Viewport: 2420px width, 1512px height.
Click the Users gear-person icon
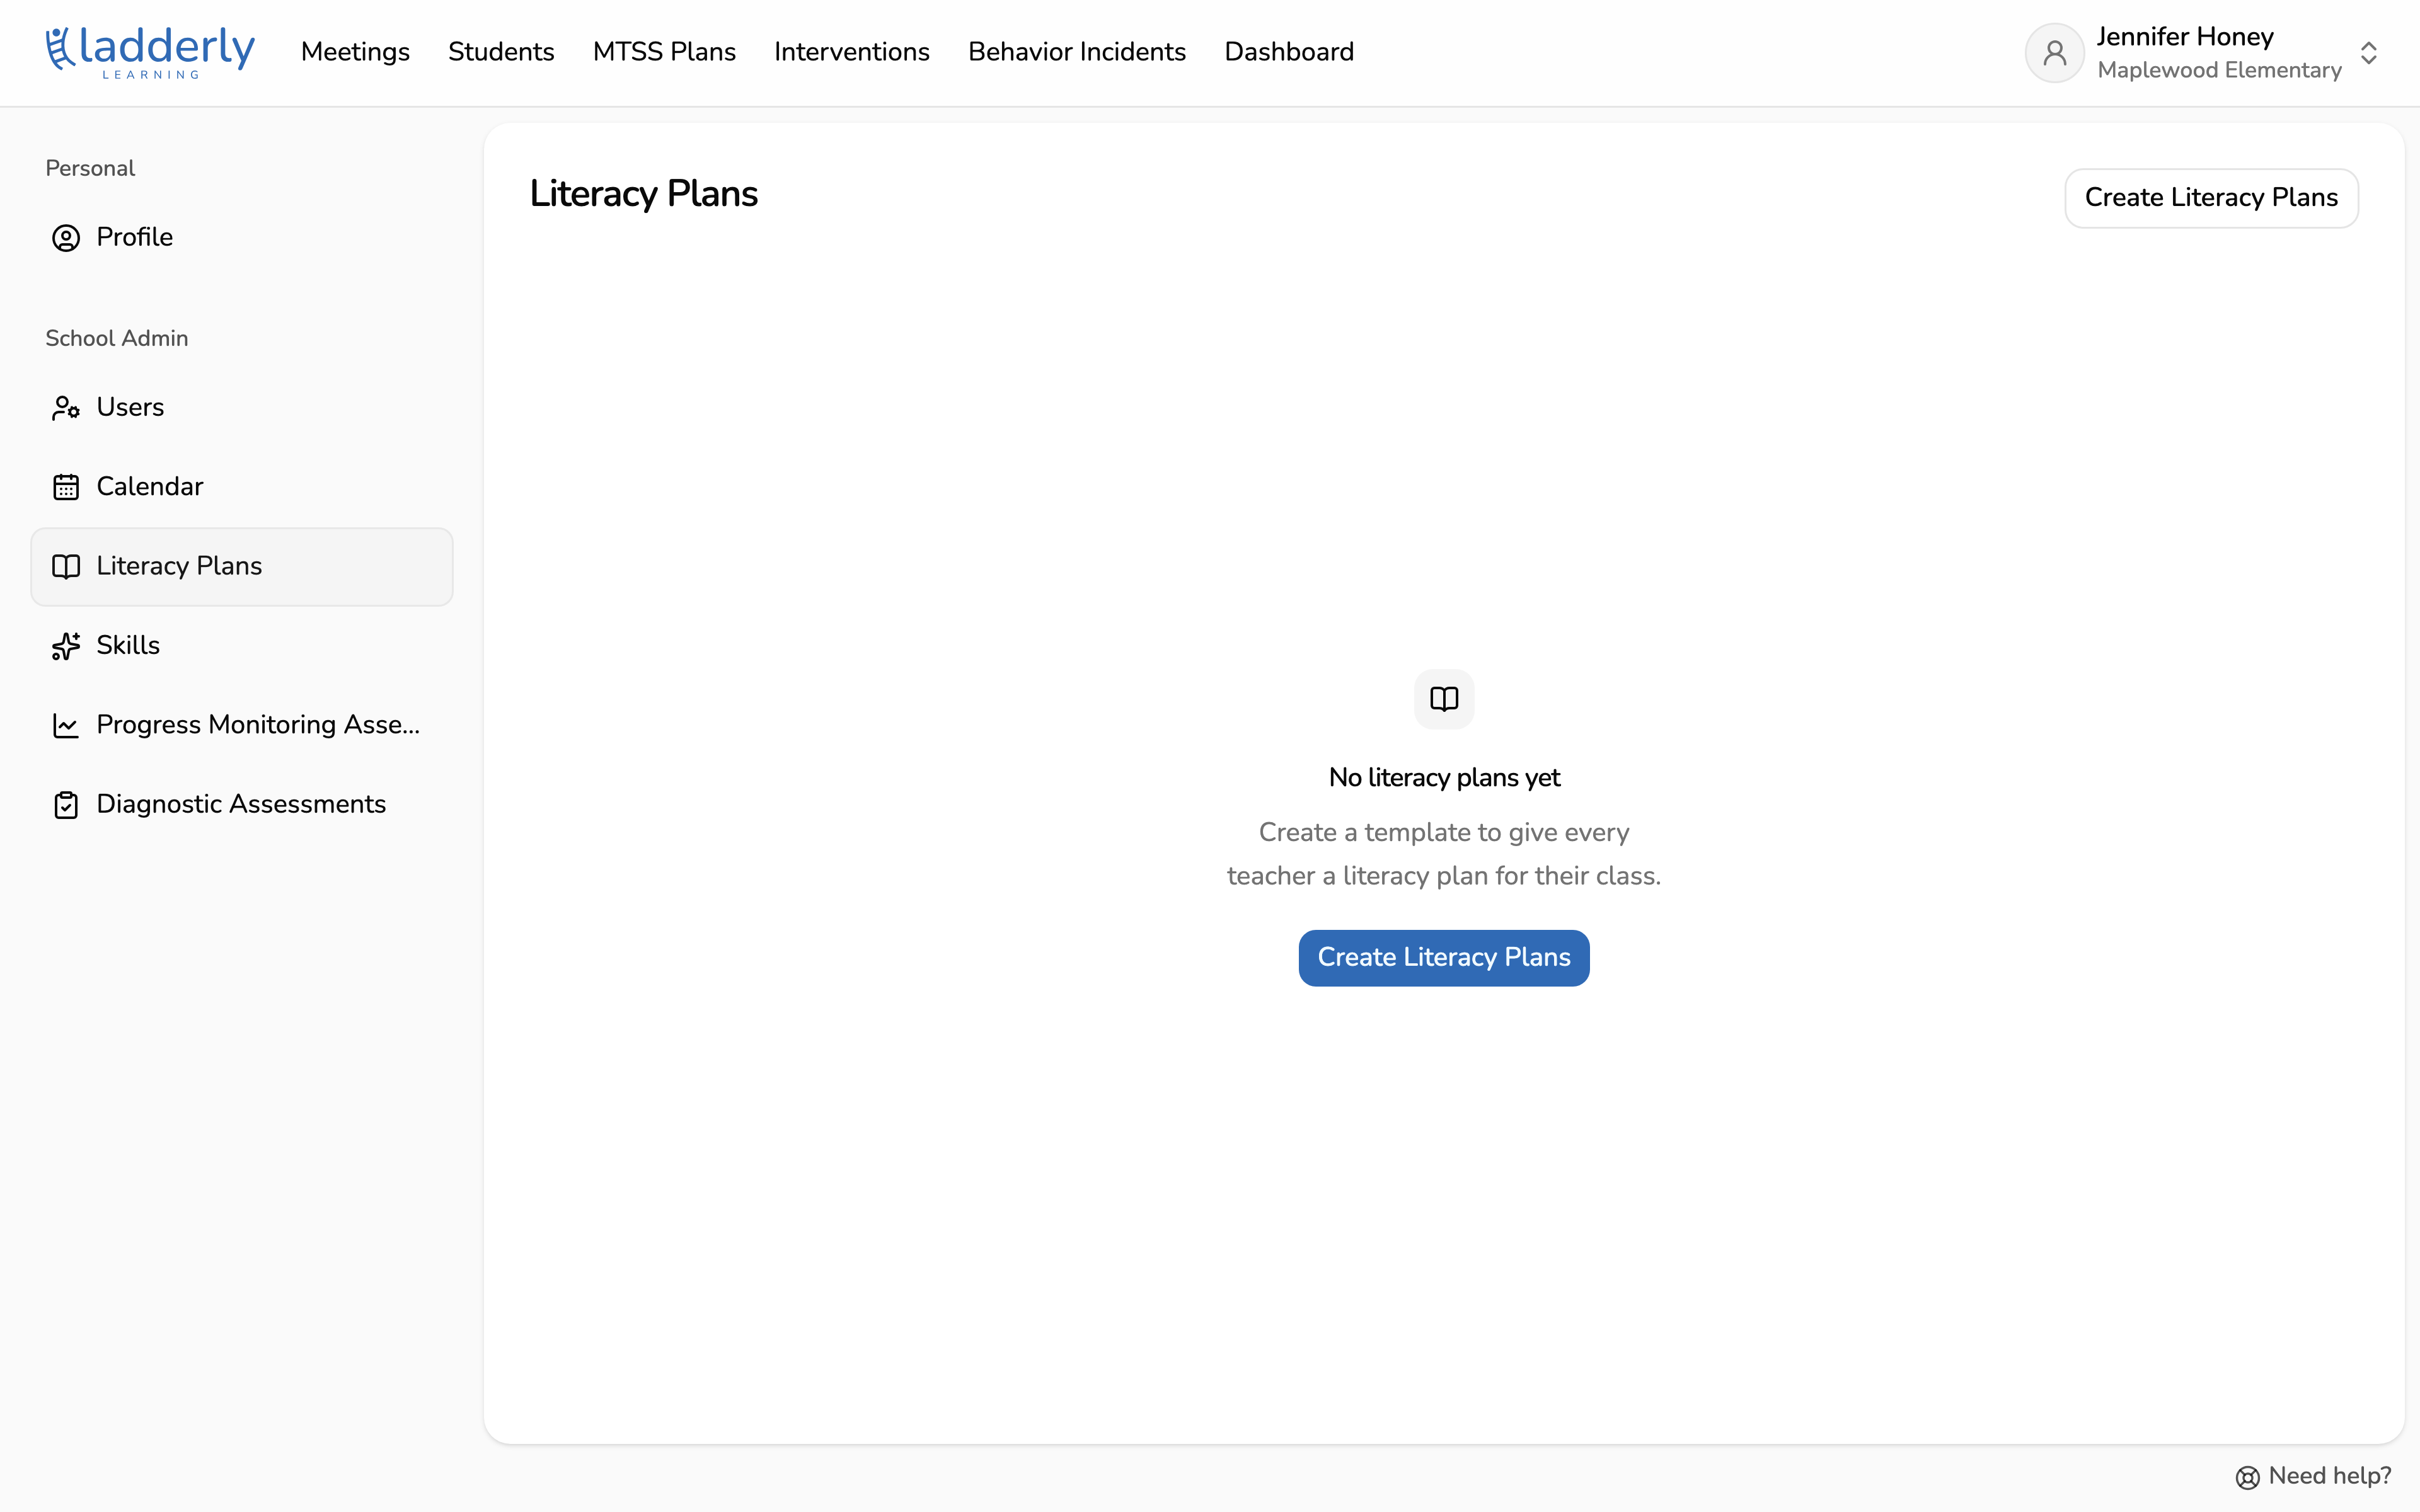point(66,408)
